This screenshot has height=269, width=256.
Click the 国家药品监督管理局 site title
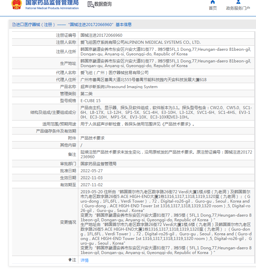52,3
